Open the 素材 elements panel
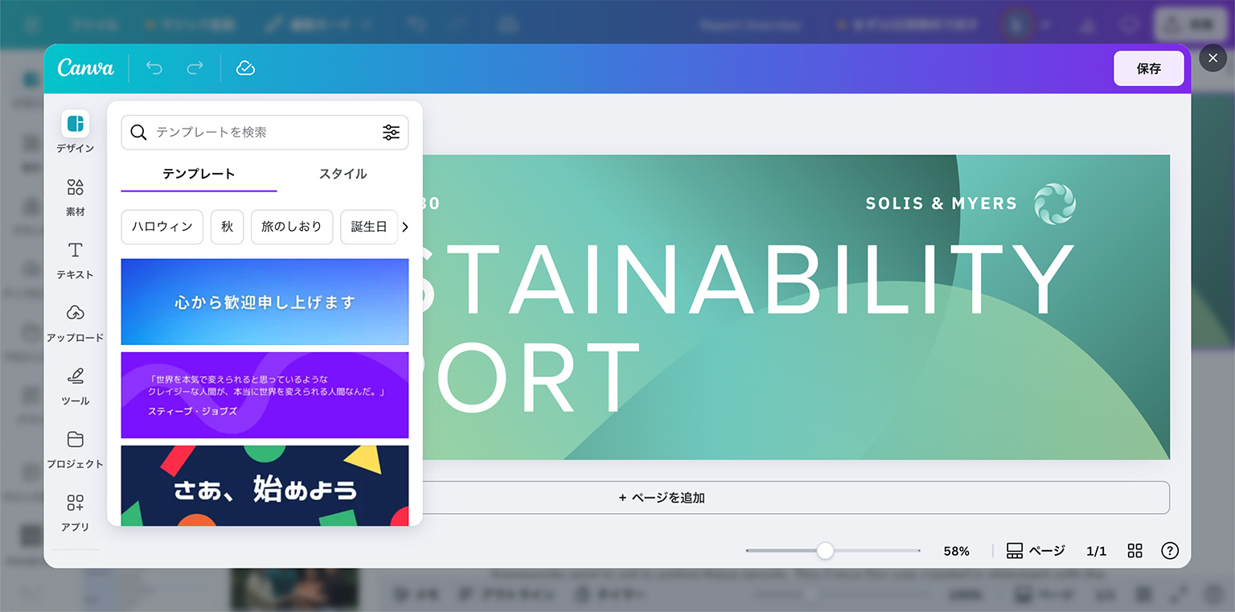 point(76,188)
